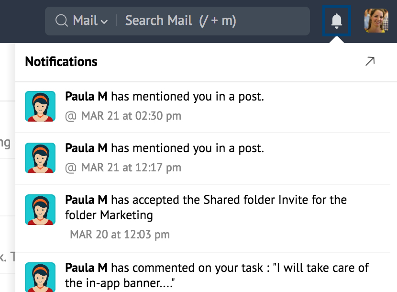Click the MAR 21 at 12:17 pm timestamp
Screen dimensions: 397x292
pos(131,168)
